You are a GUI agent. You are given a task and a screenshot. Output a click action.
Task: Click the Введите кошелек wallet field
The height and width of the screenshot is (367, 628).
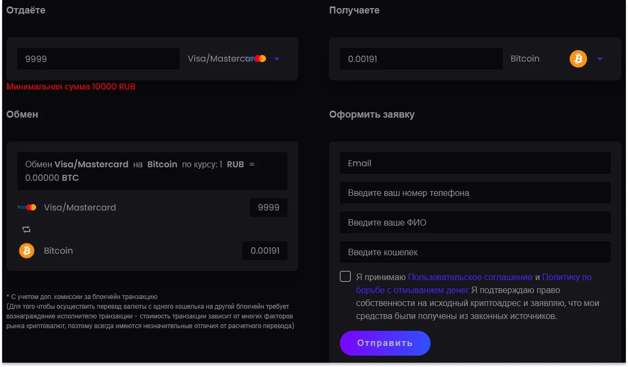coord(475,252)
